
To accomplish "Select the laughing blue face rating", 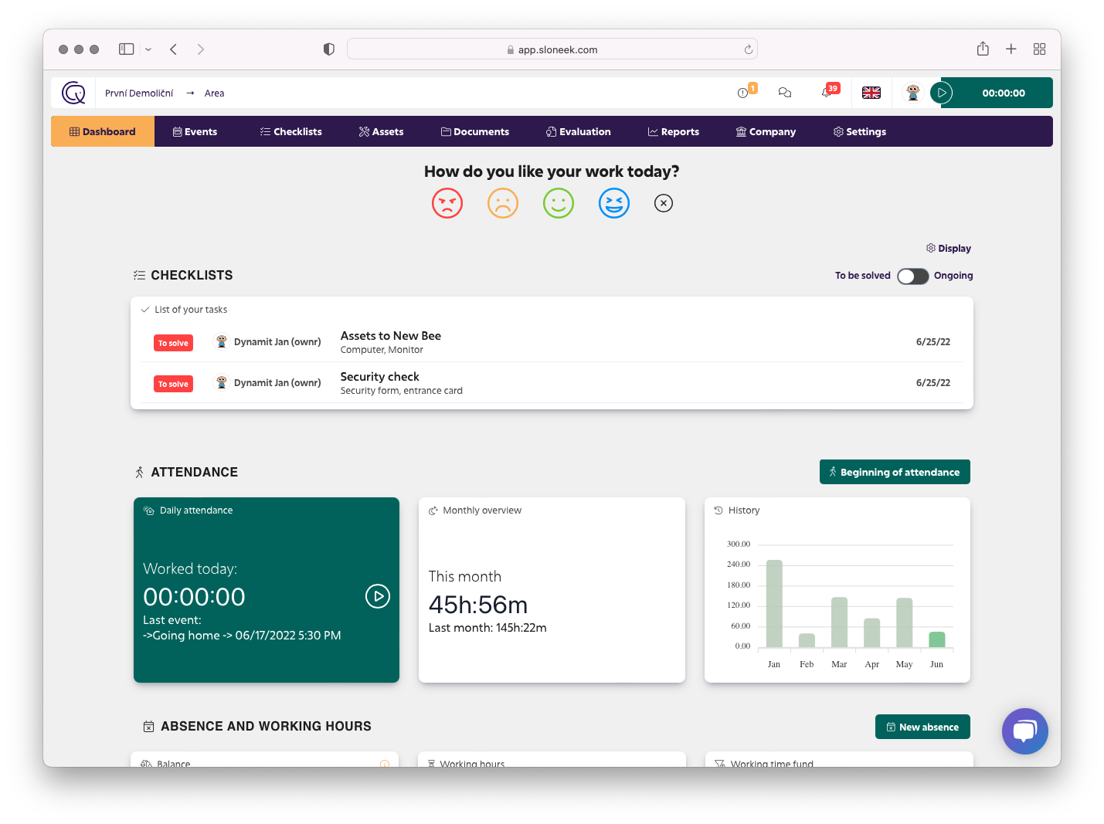I will (x=614, y=203).
